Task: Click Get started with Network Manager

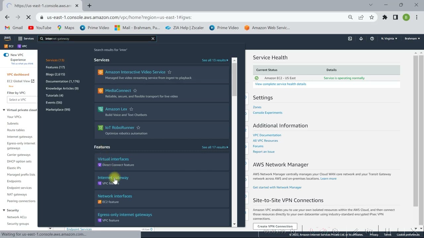Action: point(277,187)
